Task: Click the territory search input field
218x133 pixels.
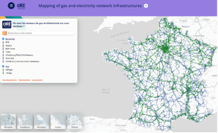Action: tap(39, 33)
